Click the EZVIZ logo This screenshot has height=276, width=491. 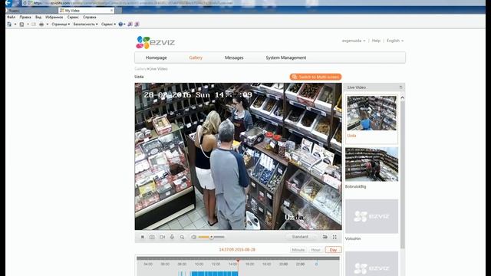155,42
